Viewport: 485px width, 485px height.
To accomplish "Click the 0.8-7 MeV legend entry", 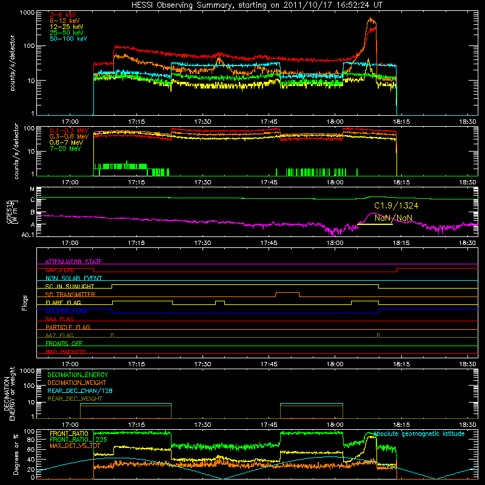I will 66,142.
